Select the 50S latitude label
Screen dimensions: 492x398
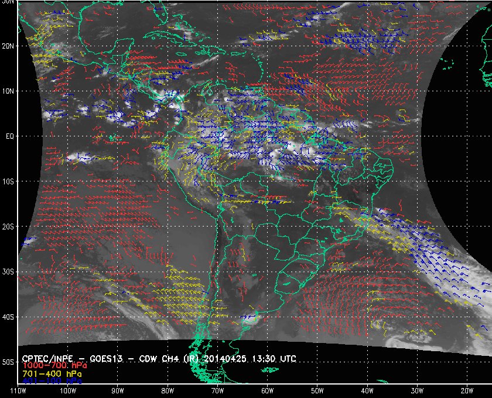click(8, 362)
